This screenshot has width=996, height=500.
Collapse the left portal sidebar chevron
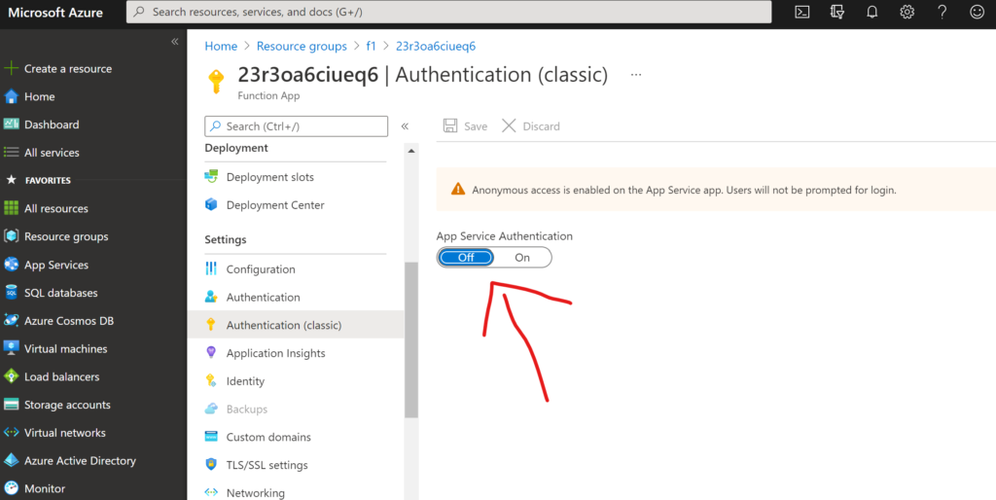175,42
